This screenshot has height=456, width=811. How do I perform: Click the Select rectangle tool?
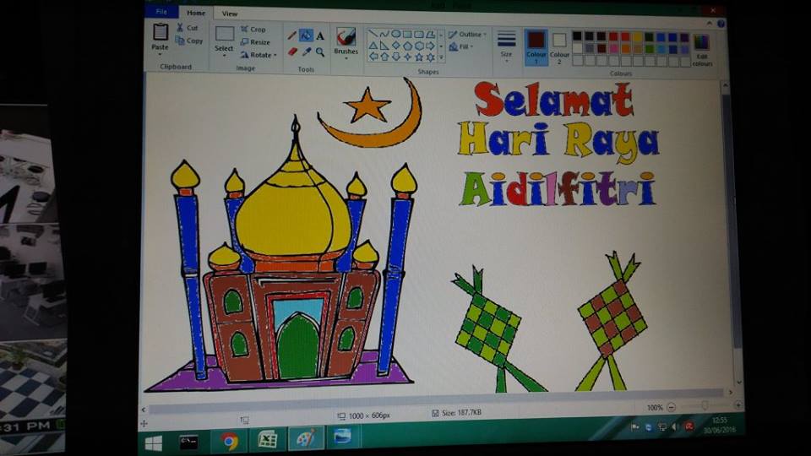[224, 34]
